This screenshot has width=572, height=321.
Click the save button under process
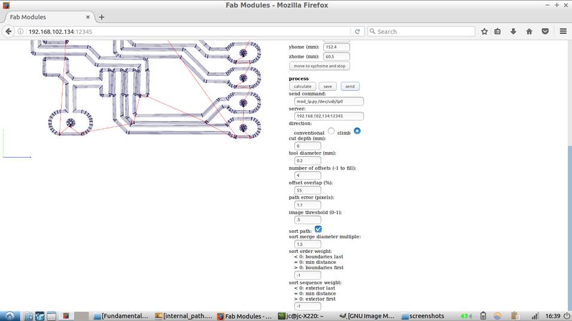(328, 87)
